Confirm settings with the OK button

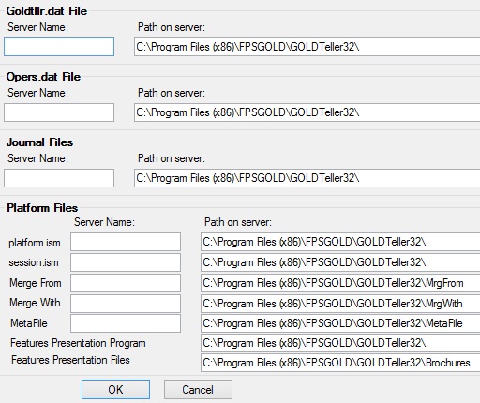click(x=115, y=390)
